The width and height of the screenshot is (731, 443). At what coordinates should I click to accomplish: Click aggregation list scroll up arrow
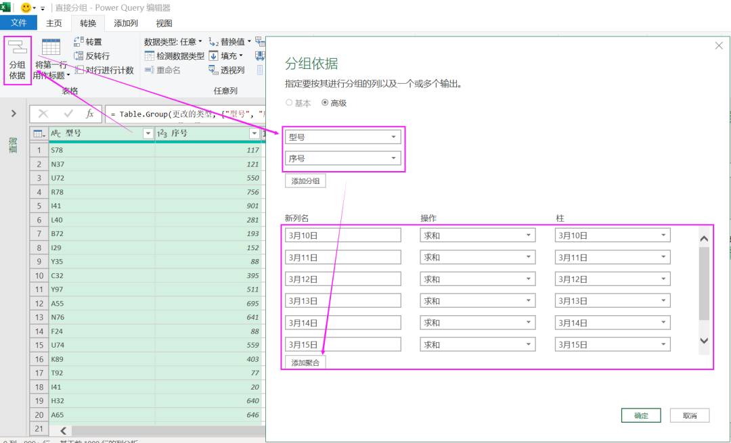pyautogui.click(x=704, y=239)
